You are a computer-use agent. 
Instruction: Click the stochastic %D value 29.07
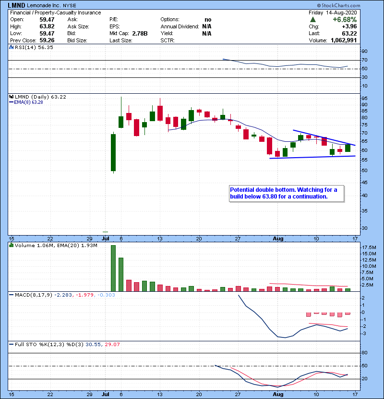tap(112, 345)
